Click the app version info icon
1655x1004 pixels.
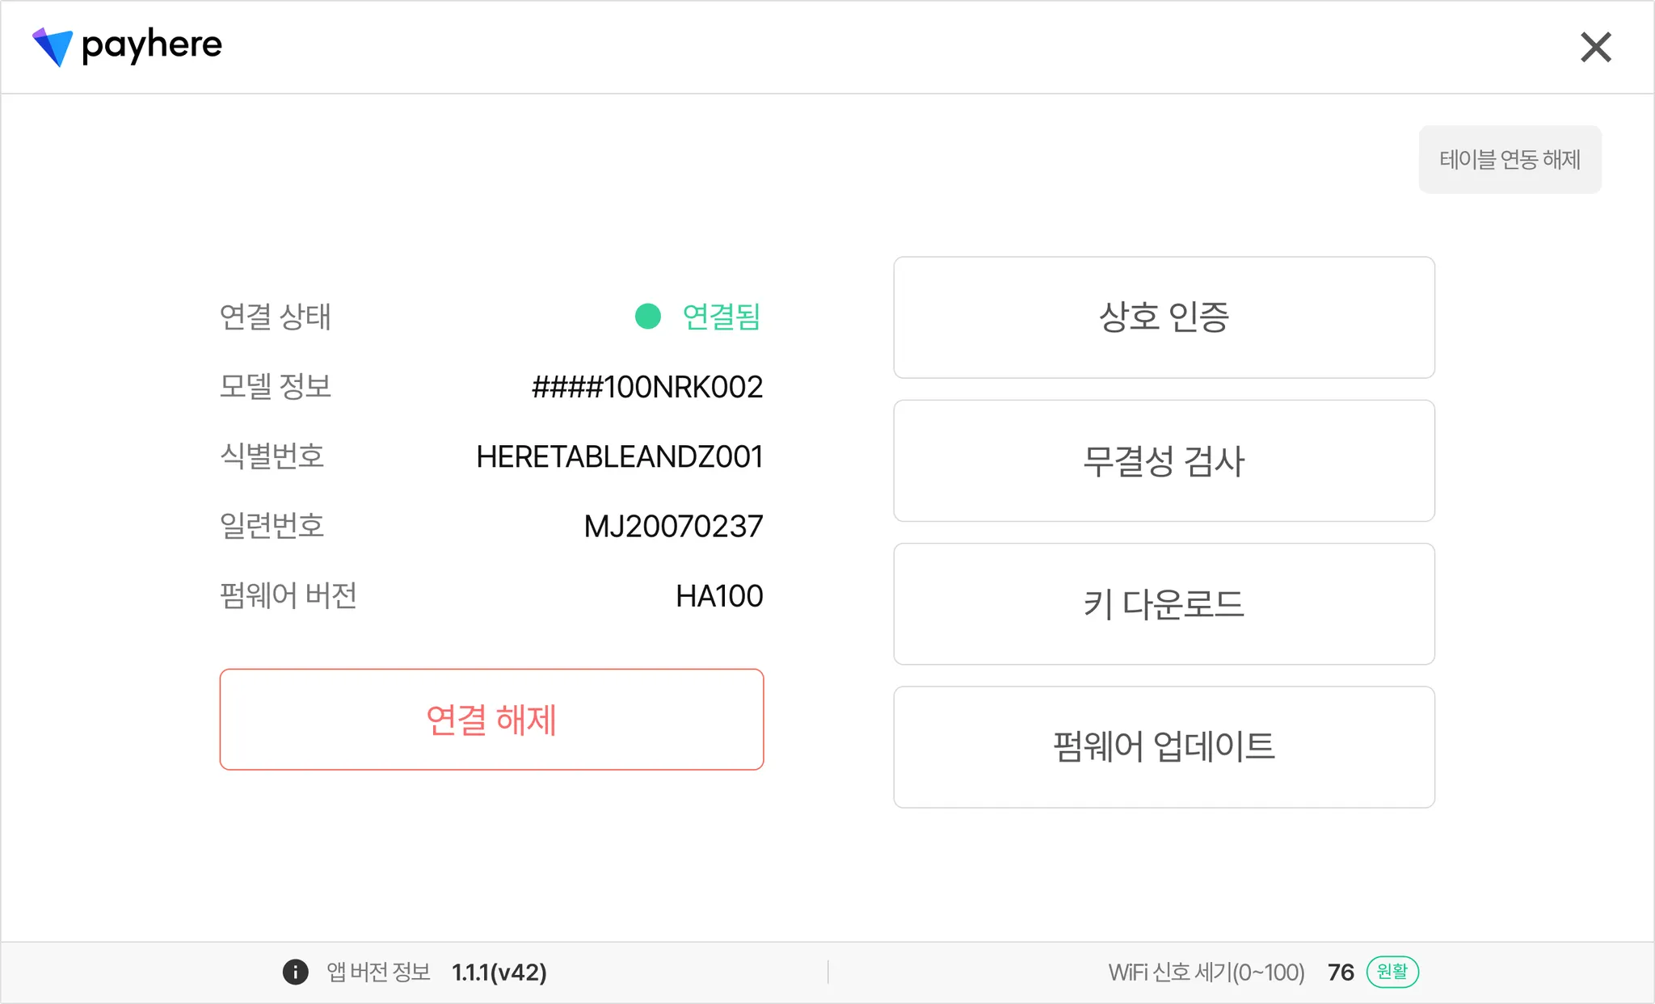pyautogui.click(x=295, y=972)
